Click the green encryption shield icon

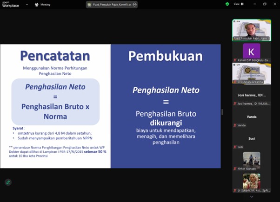pos(227,4)
